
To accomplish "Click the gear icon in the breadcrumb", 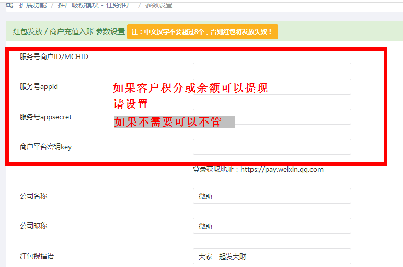I will click(9, 5).
